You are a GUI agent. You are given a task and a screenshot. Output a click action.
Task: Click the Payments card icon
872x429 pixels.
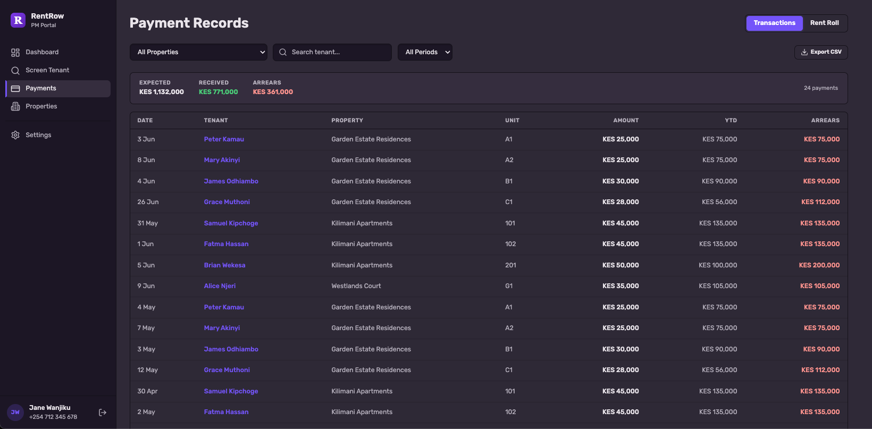(x=15, y=88)
